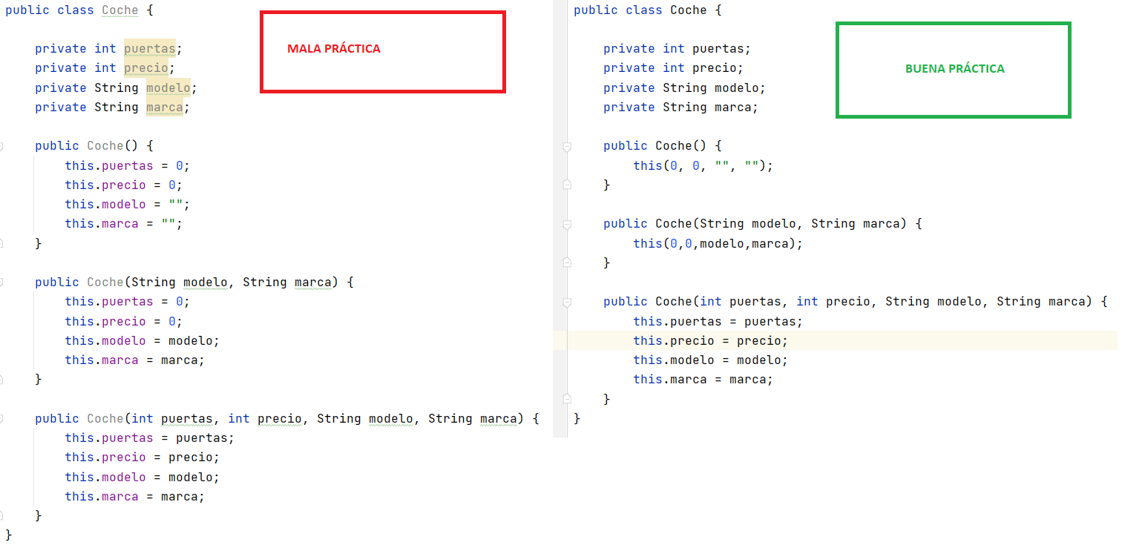Viewport: 1122px width, 545px height.
Task: Click public class Coche declaration in right editor
Action: pos(647,10)
